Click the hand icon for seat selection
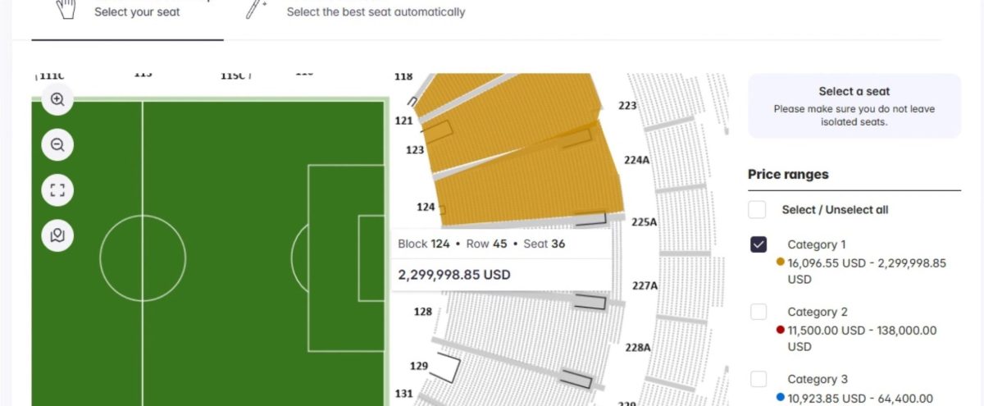 (x=66, y=8)
